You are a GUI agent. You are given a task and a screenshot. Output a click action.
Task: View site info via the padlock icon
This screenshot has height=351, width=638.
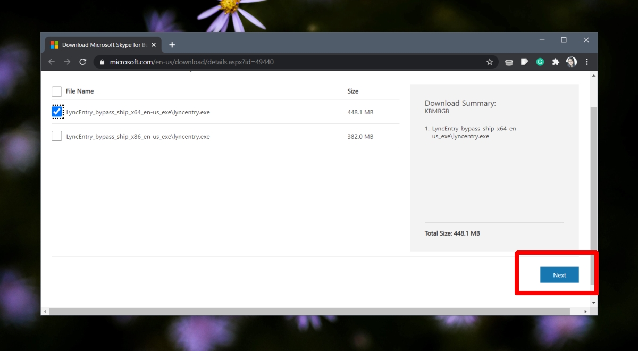tap(102, 62)
